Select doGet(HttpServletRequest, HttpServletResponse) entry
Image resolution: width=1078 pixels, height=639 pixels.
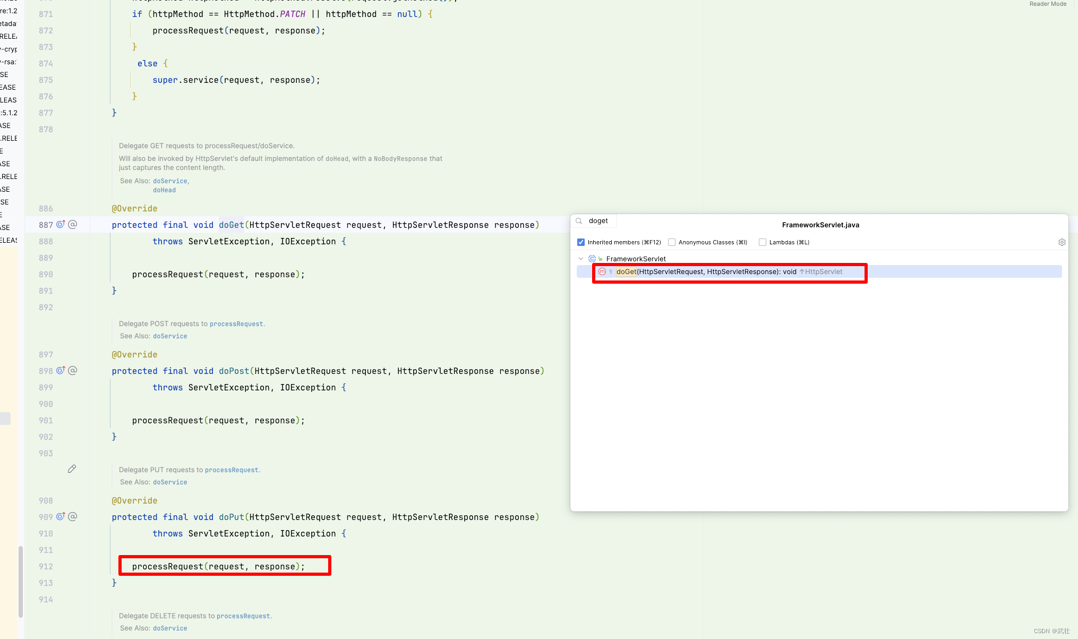pyautogui.click(x=819, y=271)
